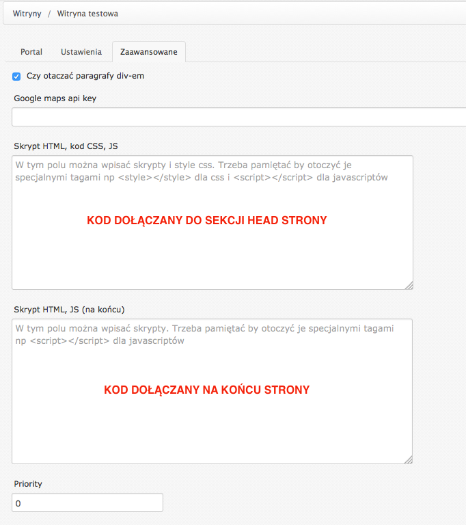Viewport: 466px width, 525px height.
Task: Focus the Priority input field
Action: (x=87, y=502)
